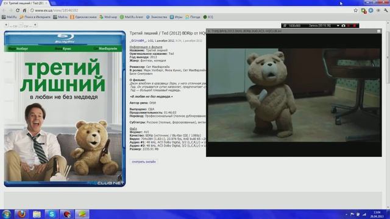Image resolution: width=390 pixels, height=219 pixels.
Task: Show hidden system tray icons
Action: tap(346, 214)
